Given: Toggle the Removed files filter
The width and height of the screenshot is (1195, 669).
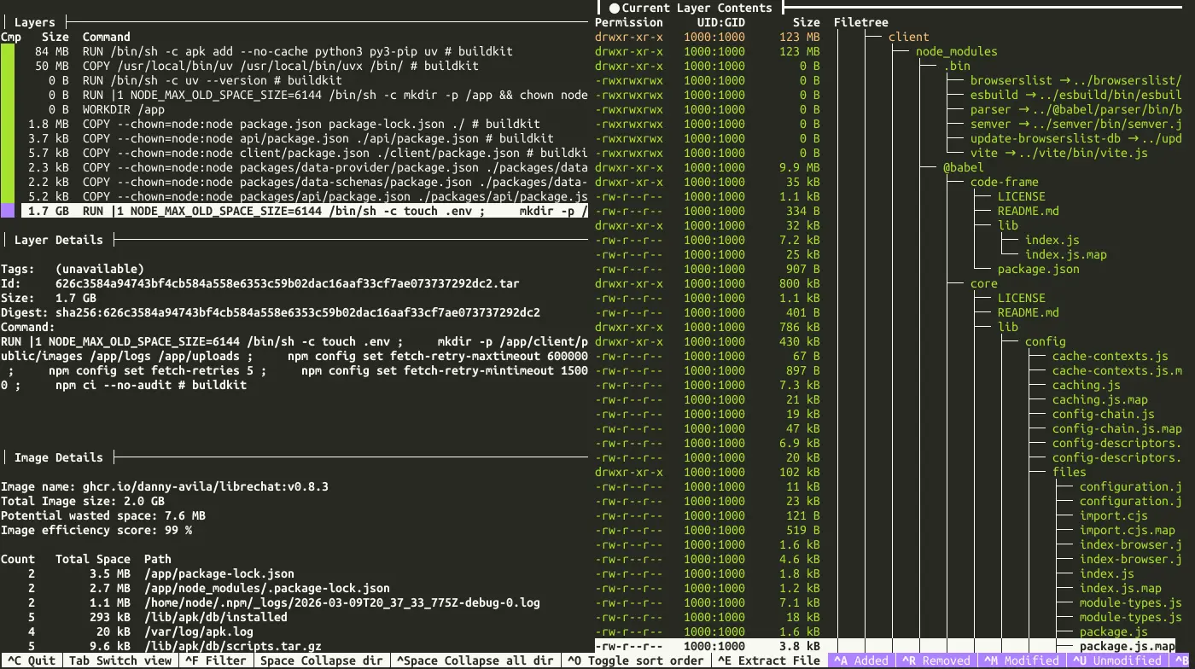Looking at the screenshot, I should click(936, 660).
